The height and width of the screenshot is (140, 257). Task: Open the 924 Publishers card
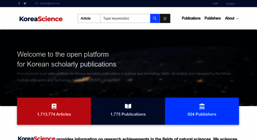pyautogui.click(x=202, y=111)
